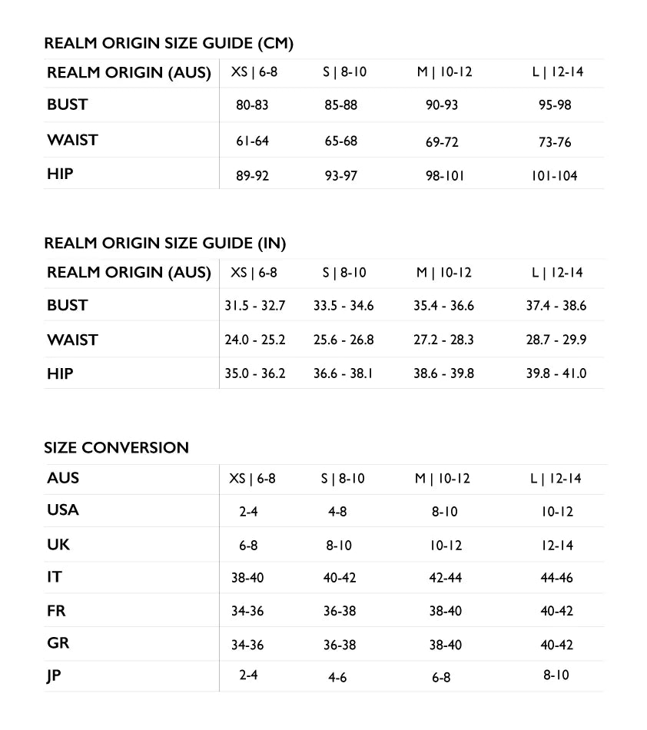Click the "REALM ORIGIN SIZE GUIDE (IN)" heading
647x730 pixels.
[165, 244]
